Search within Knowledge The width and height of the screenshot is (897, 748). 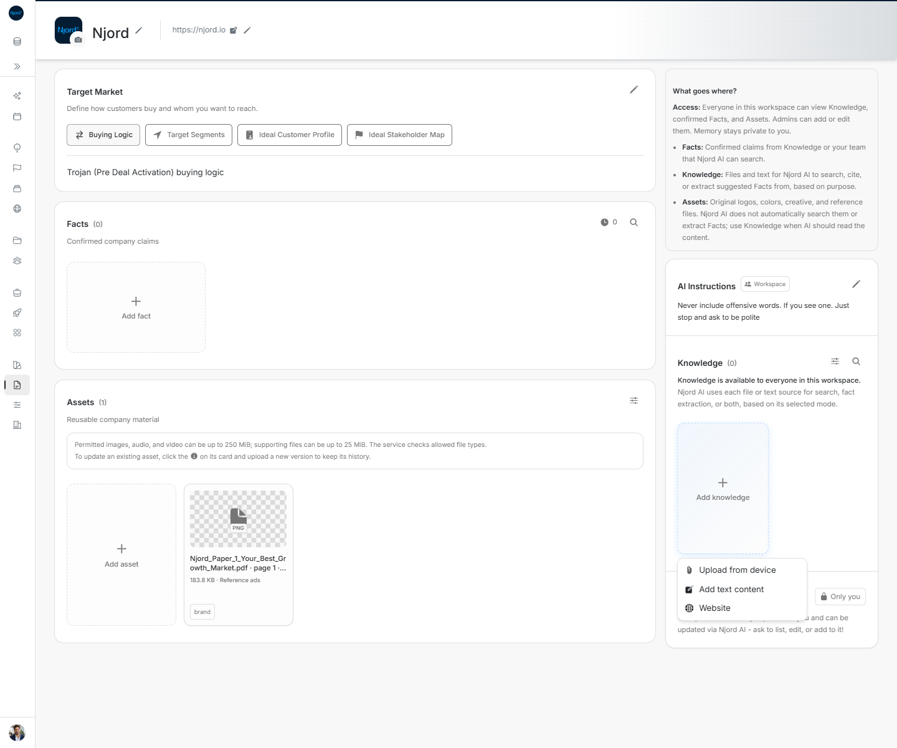[857, 362]
